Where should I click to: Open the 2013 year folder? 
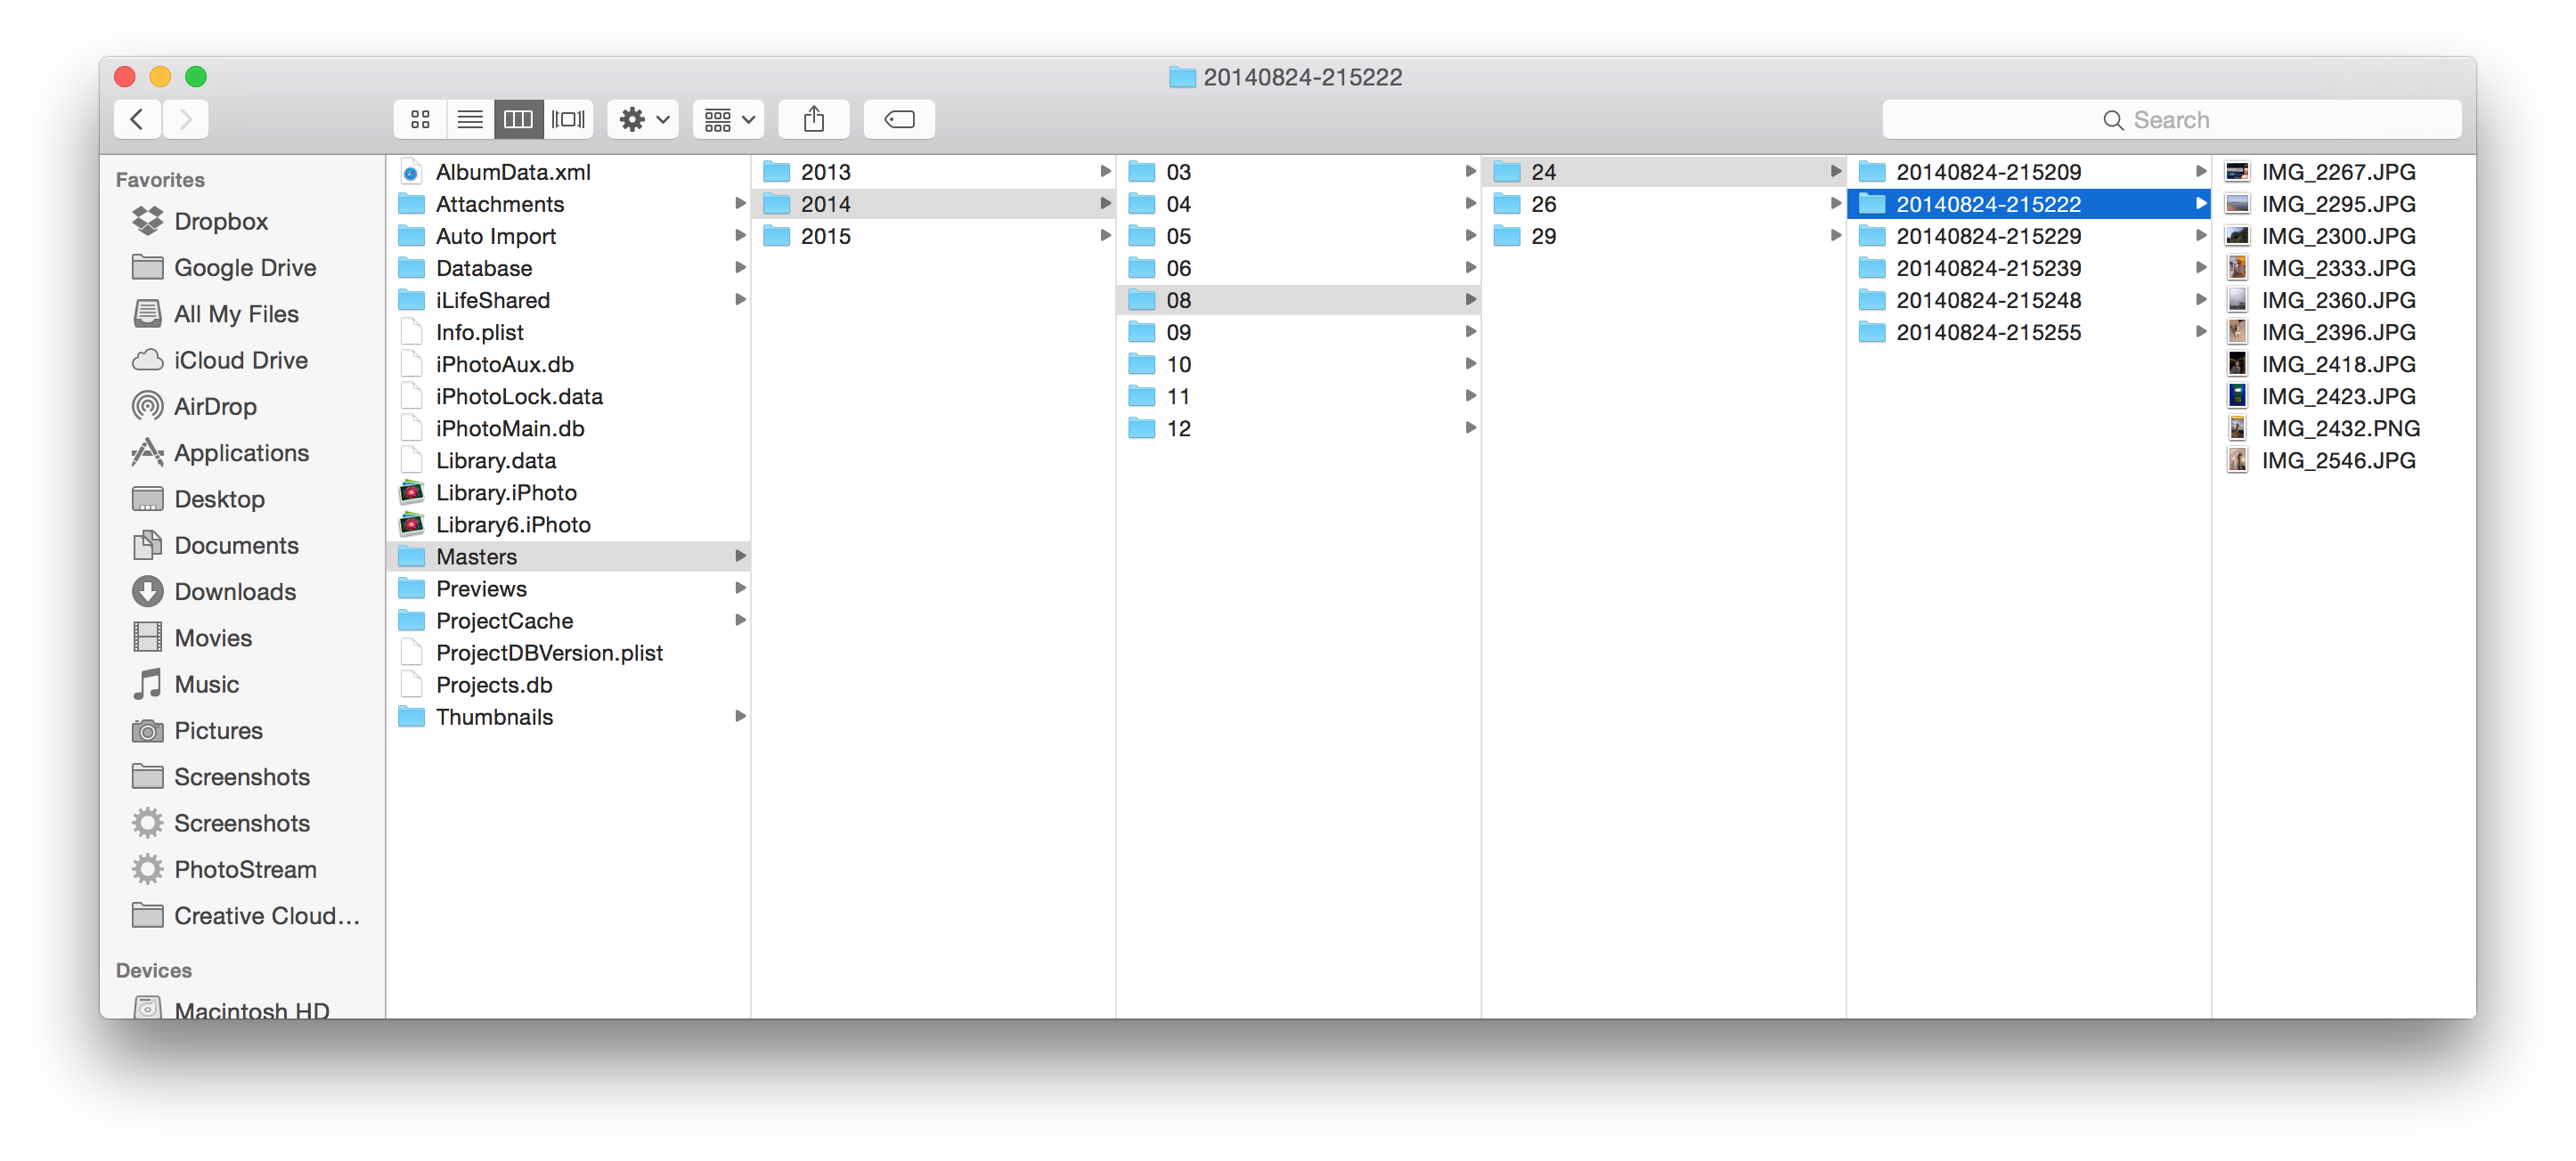tap(933, 172)
